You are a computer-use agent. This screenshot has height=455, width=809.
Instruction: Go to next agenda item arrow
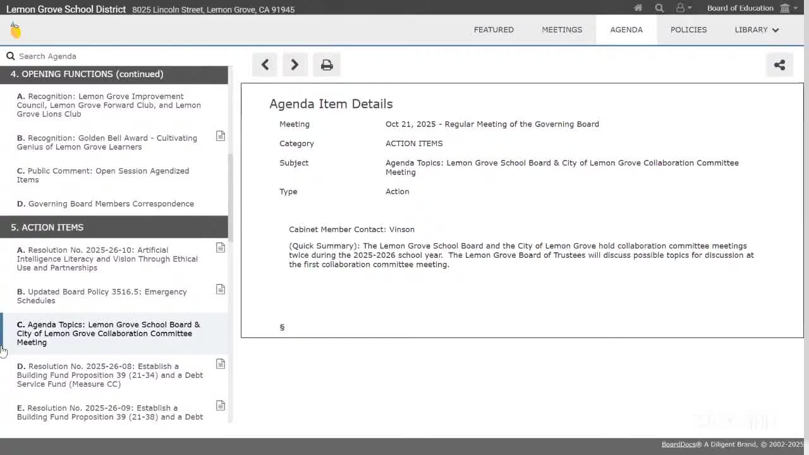[295, 64]
